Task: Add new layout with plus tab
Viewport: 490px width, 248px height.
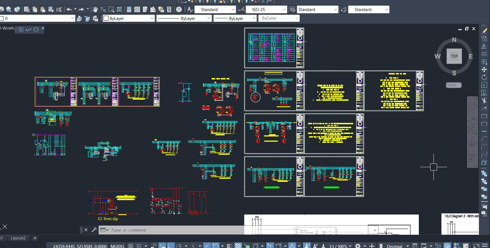Action: (35, 238)
